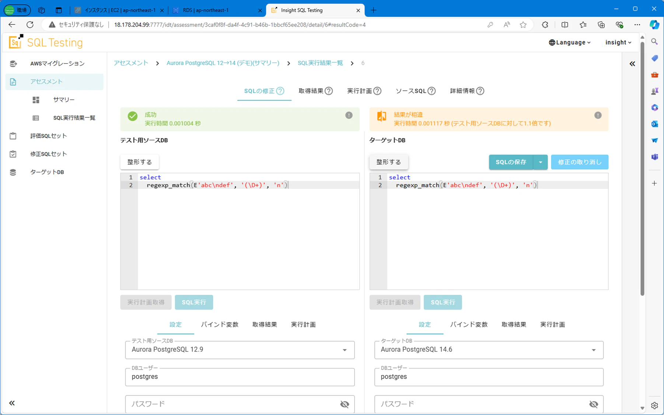
Task: Toggle password visibility for source DB
Action: click(345, 404)
